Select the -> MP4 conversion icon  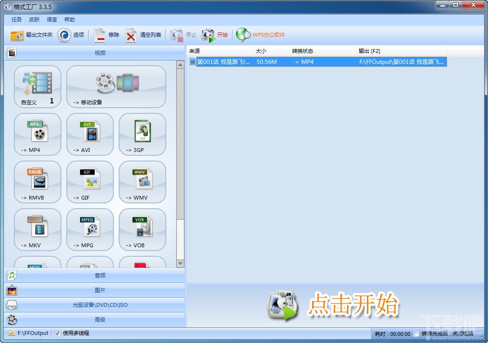[38, 134]
